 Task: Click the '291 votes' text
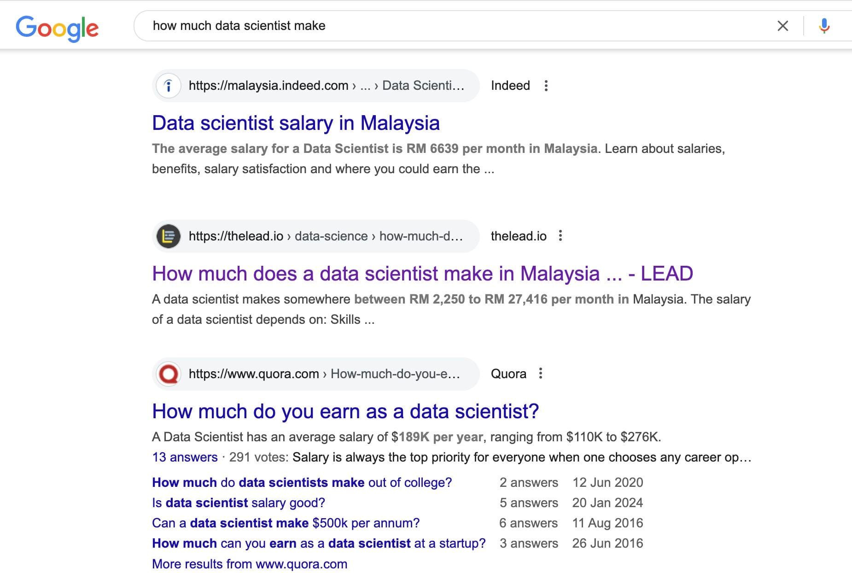tap(258, 457)
